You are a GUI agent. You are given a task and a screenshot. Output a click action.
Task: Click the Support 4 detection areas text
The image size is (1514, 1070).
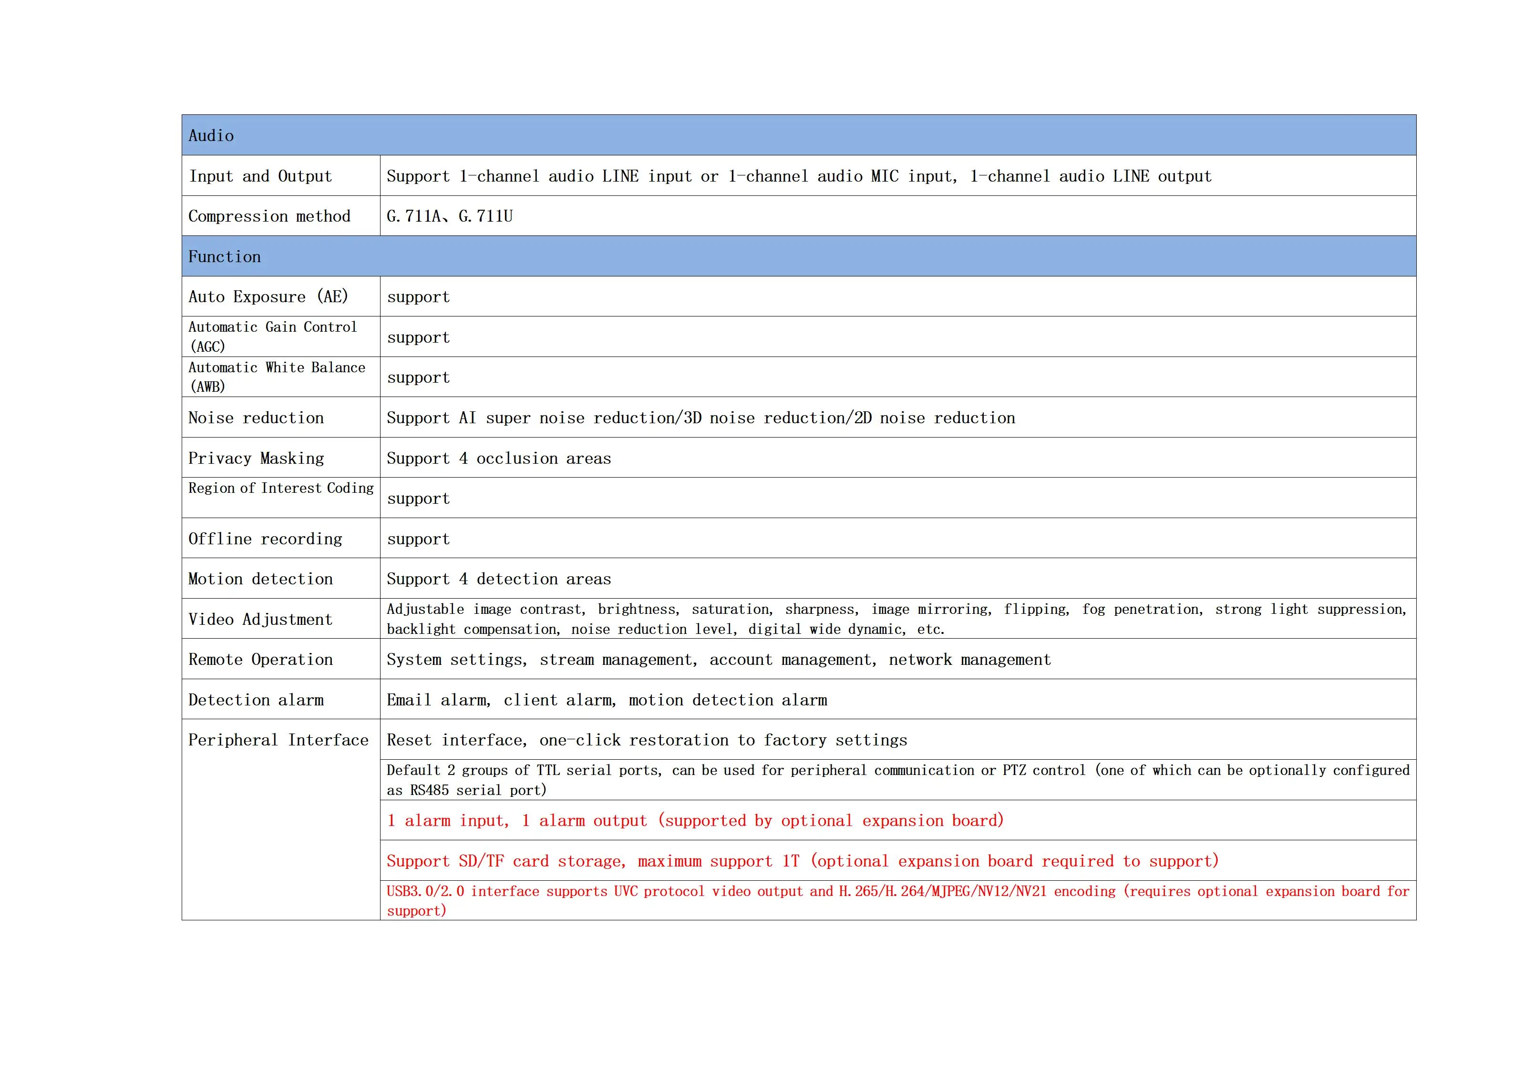(498, 579)
